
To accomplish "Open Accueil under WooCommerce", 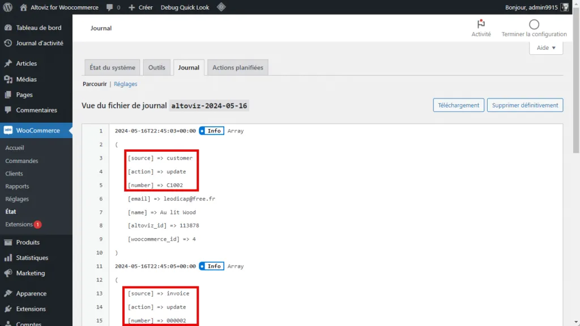I will [14, 148].
